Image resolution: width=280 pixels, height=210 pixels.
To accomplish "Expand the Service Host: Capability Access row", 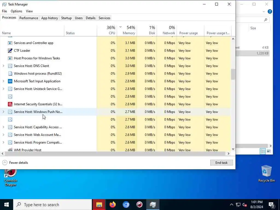I will coord(3,127).
